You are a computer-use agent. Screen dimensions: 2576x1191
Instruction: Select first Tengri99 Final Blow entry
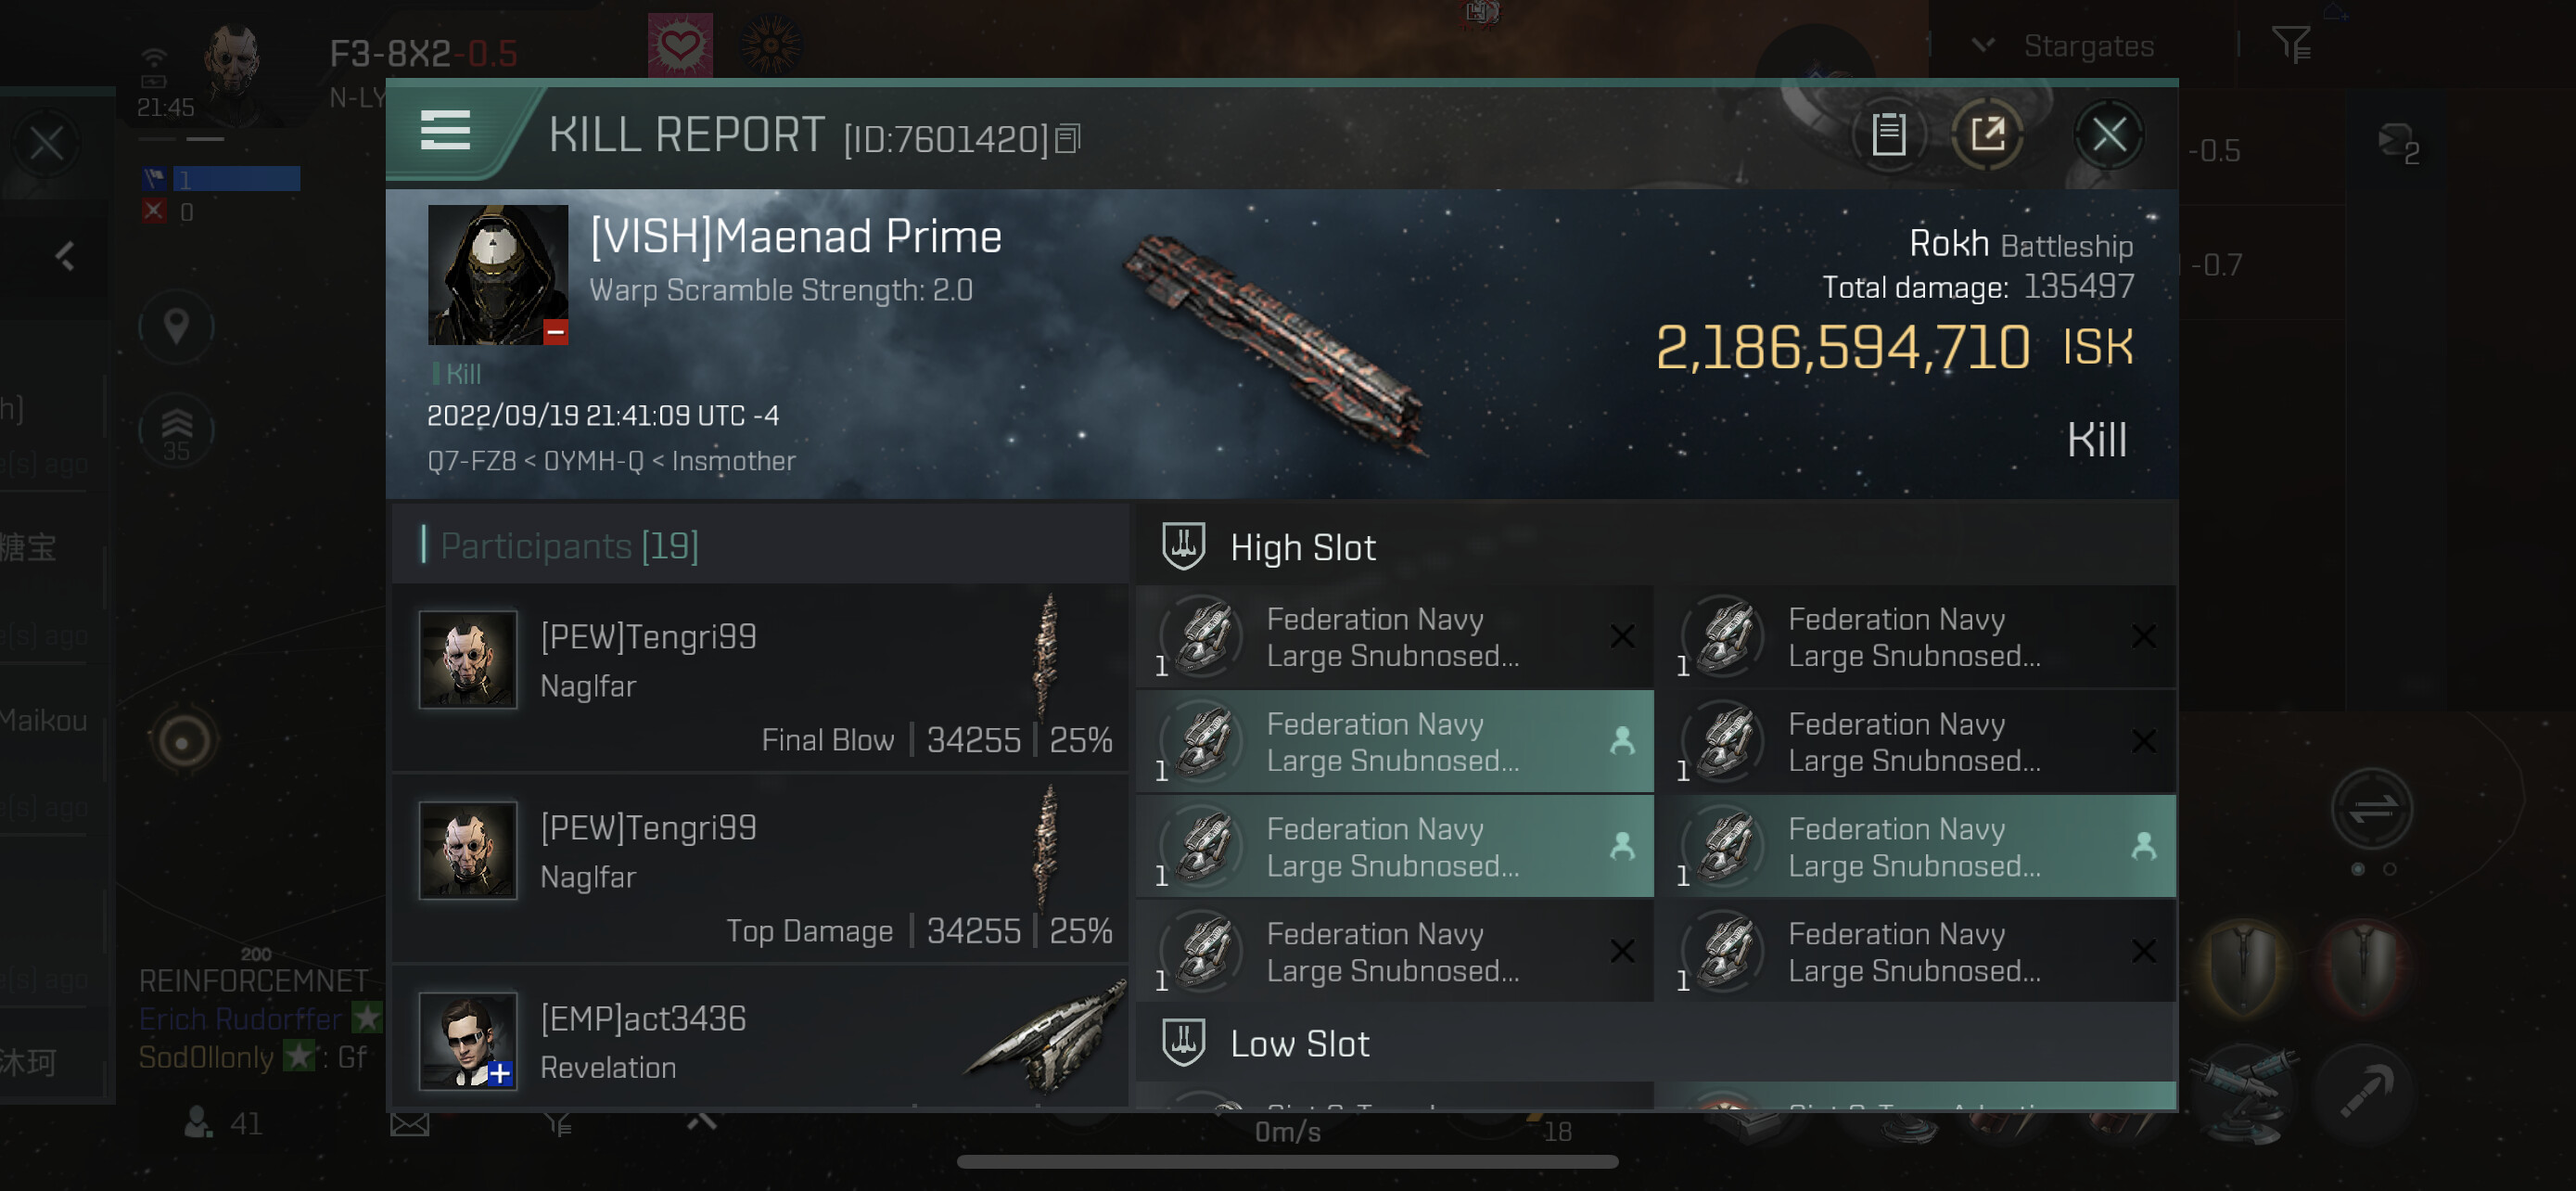pyautogui.click(x=760, y=678)
